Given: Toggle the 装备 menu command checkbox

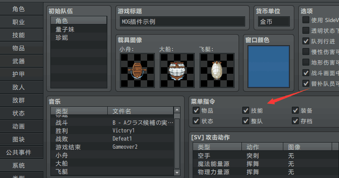Looking at the screenshot, I should click(x=296, y=110).
